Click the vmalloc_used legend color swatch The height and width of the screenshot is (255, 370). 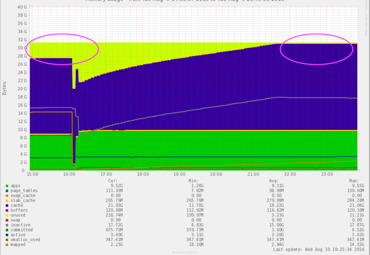coord(7,240)
